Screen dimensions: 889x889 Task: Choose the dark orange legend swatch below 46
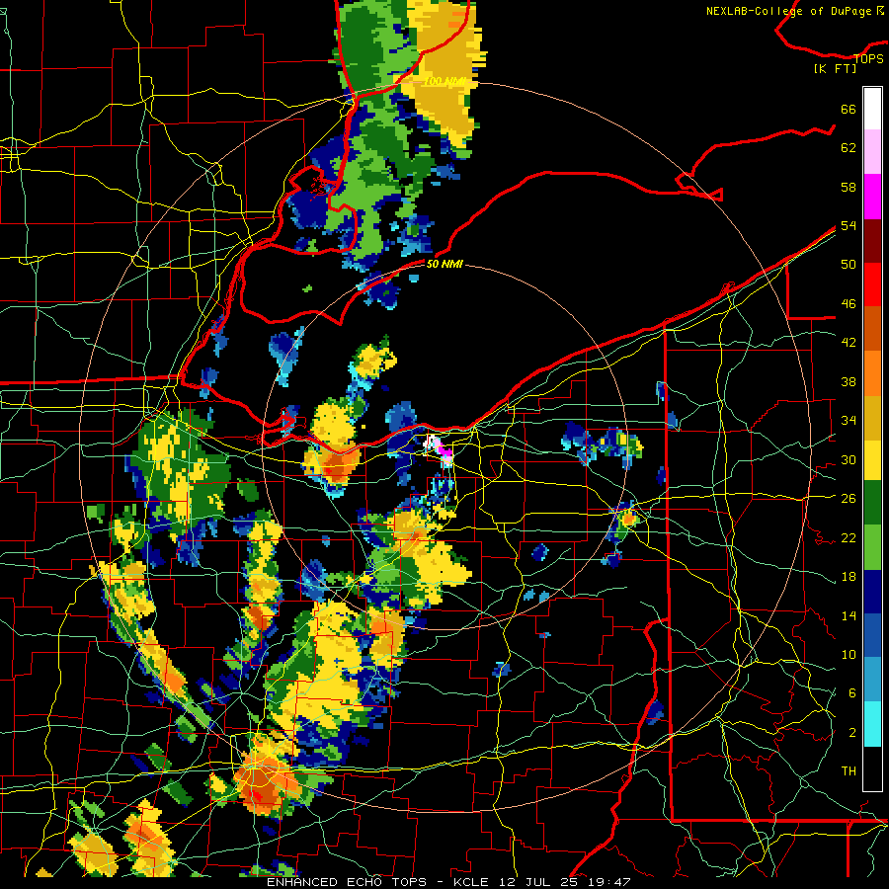point(872,328)
